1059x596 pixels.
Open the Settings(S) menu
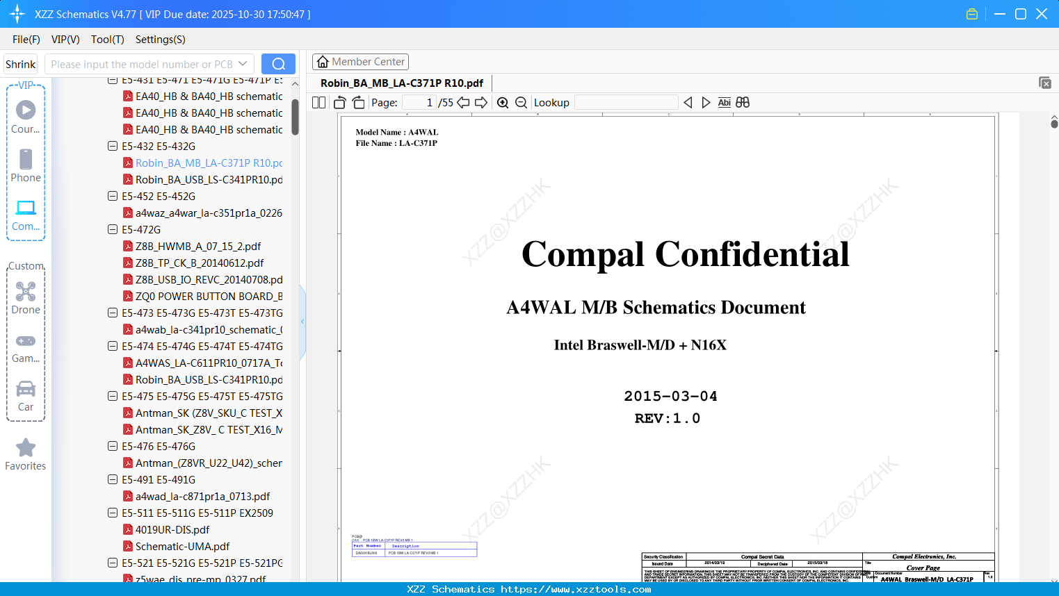161,40
